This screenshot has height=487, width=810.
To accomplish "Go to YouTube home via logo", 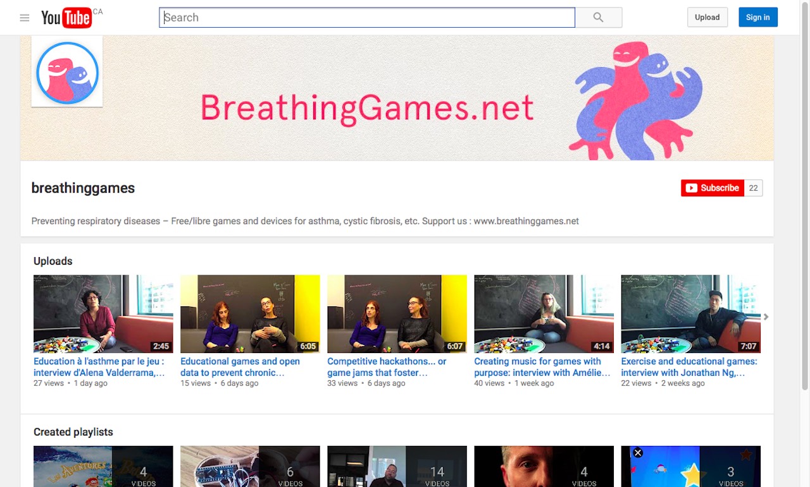I will (x=66, y=18).
